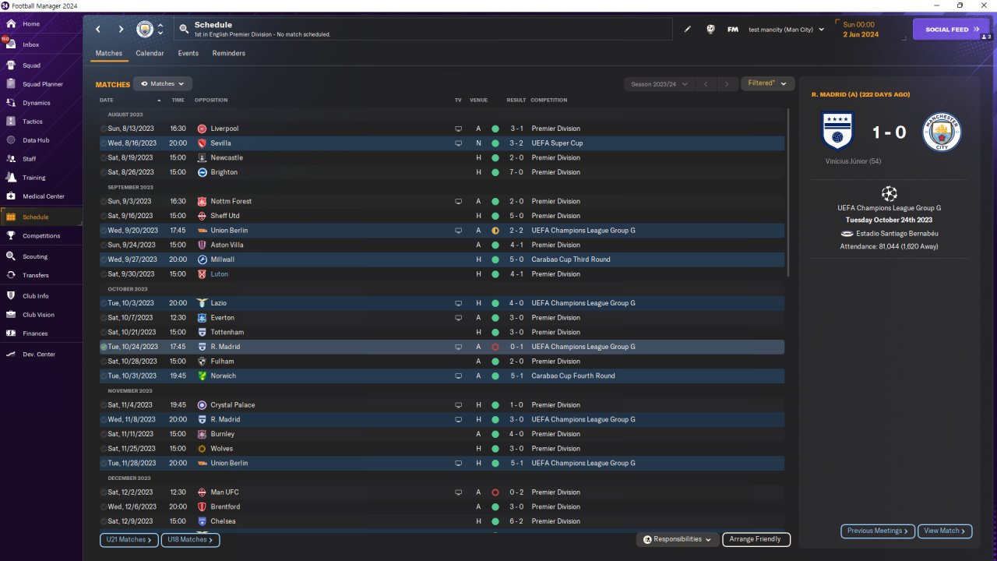The width and height of the screenshot is (997, 561).
Task: Open the Inbox from the sidebar
Action: point(31,44)
